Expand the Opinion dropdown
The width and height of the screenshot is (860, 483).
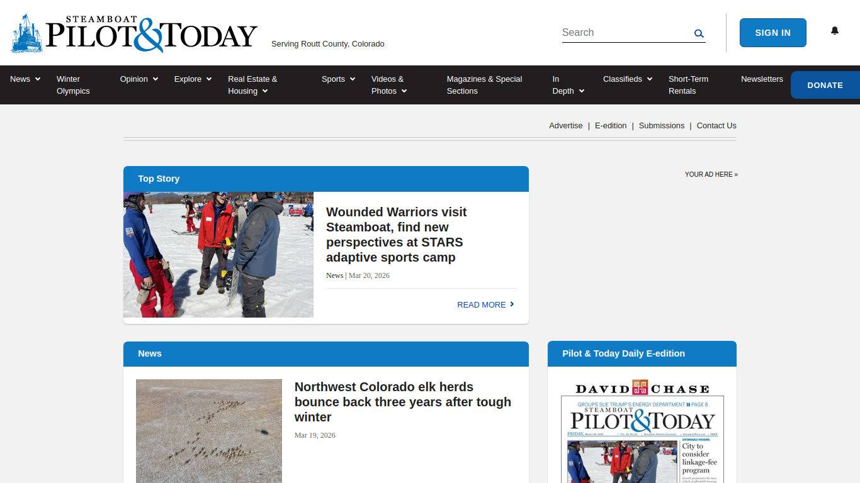click(139, 79)
